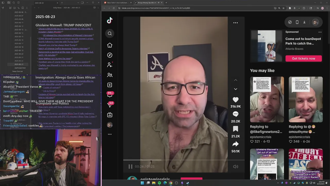
Task: Open the TikTok search icon
Action: [x=110, y=33]
